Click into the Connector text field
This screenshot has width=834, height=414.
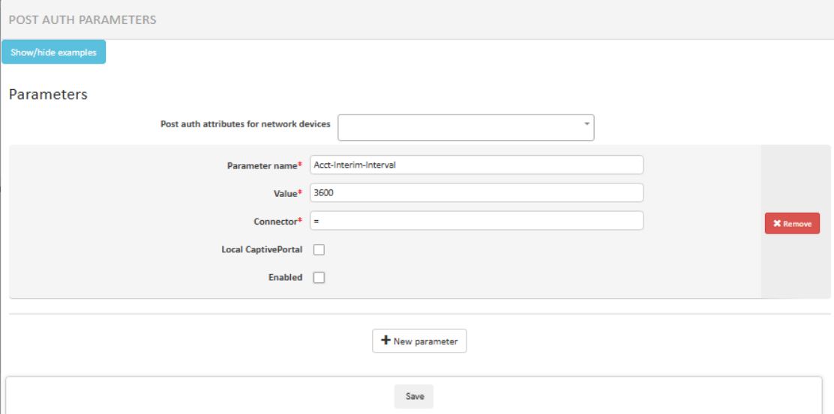point(475,221)
